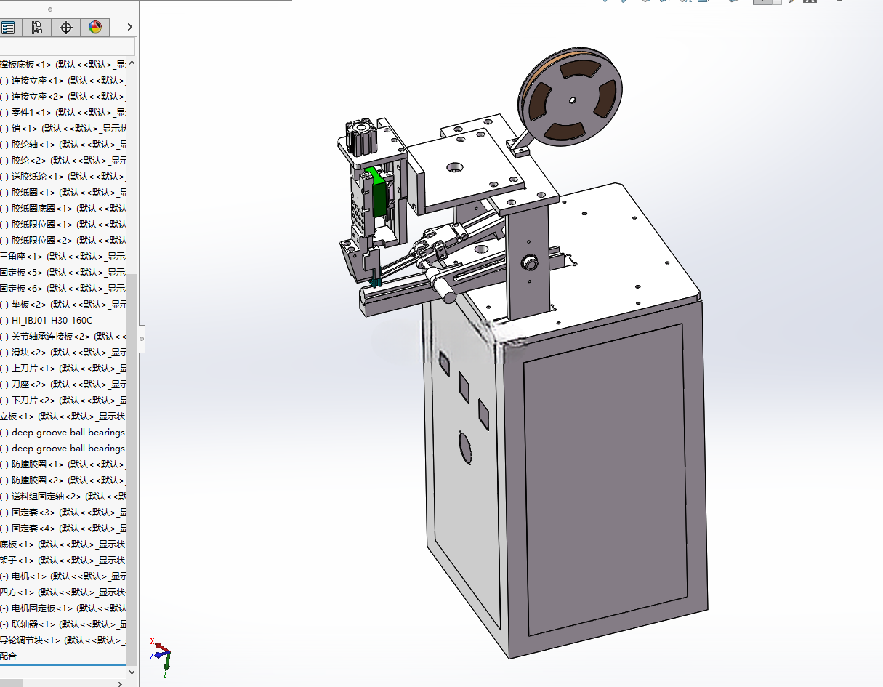Switch to the ConfigurationManager tab icon
Screen dimensions: 883x687
[36, 28]
